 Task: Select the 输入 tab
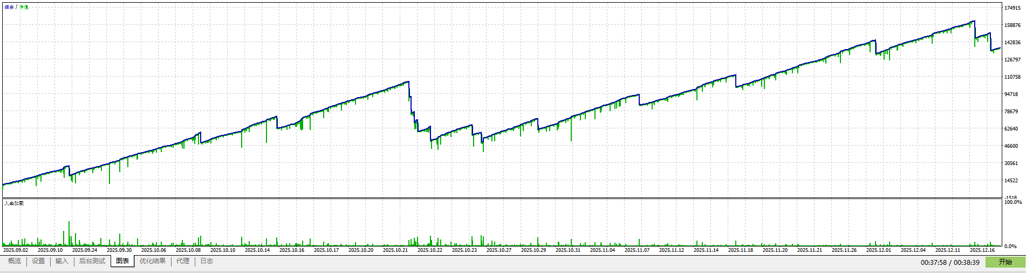[x=62, y=261]
